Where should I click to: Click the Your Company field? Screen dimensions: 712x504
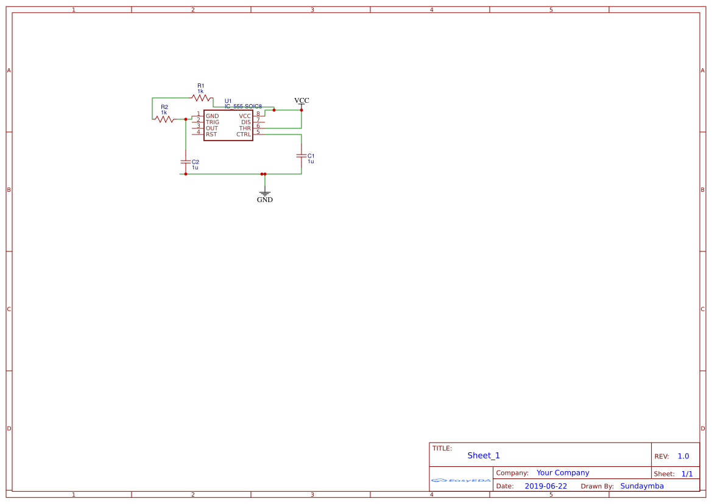coord(562,472)
